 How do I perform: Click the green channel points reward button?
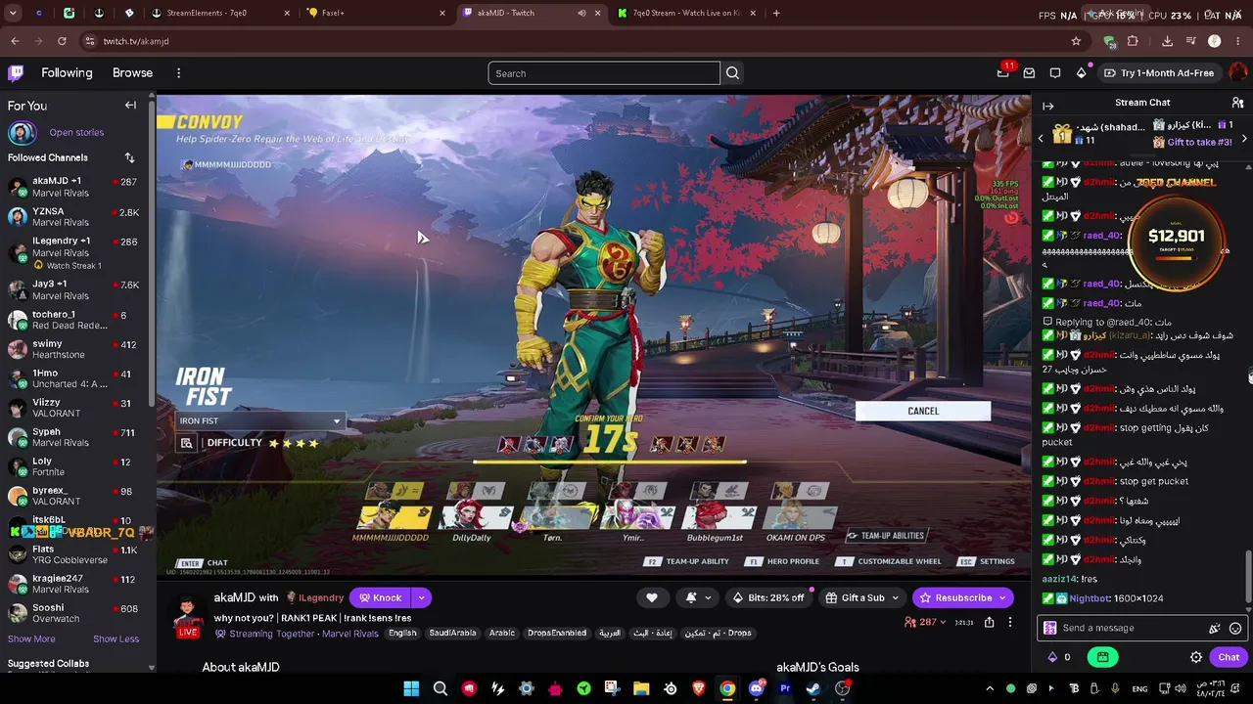1103,658
